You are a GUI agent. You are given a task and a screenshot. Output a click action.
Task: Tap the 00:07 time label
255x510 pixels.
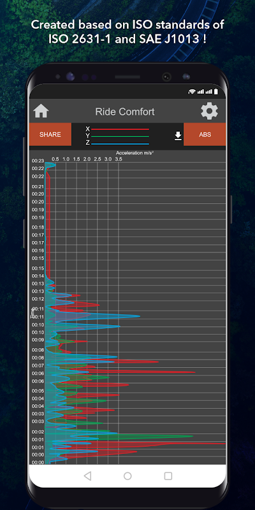38,365
